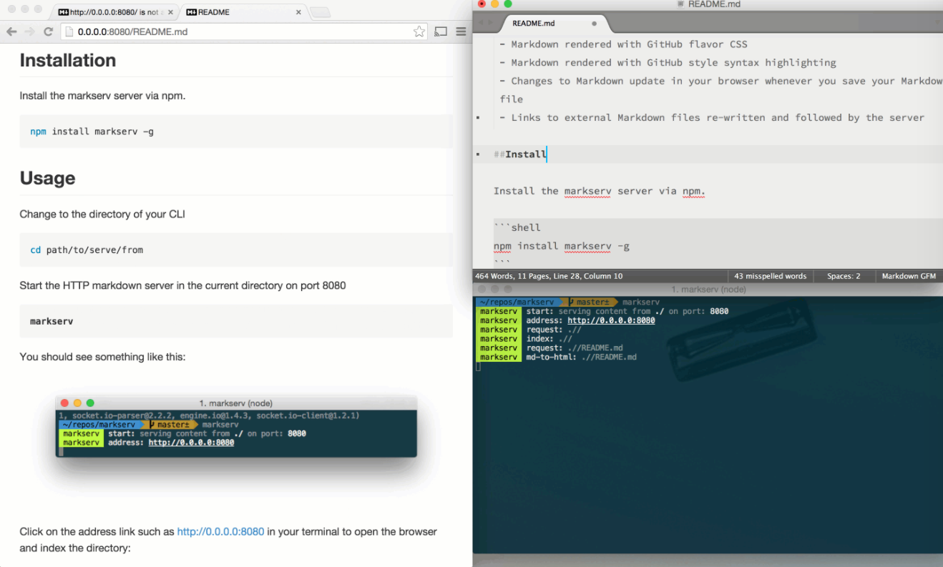Open the 'Markdown GFM' syntax selector
Image resolution: width=943 pixels, height=567 pixels.
click(x=909, y=276)
